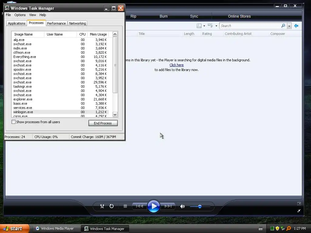311x233 pixels.
Task: Open the Online Stores tab
Action: pos(239,16)
